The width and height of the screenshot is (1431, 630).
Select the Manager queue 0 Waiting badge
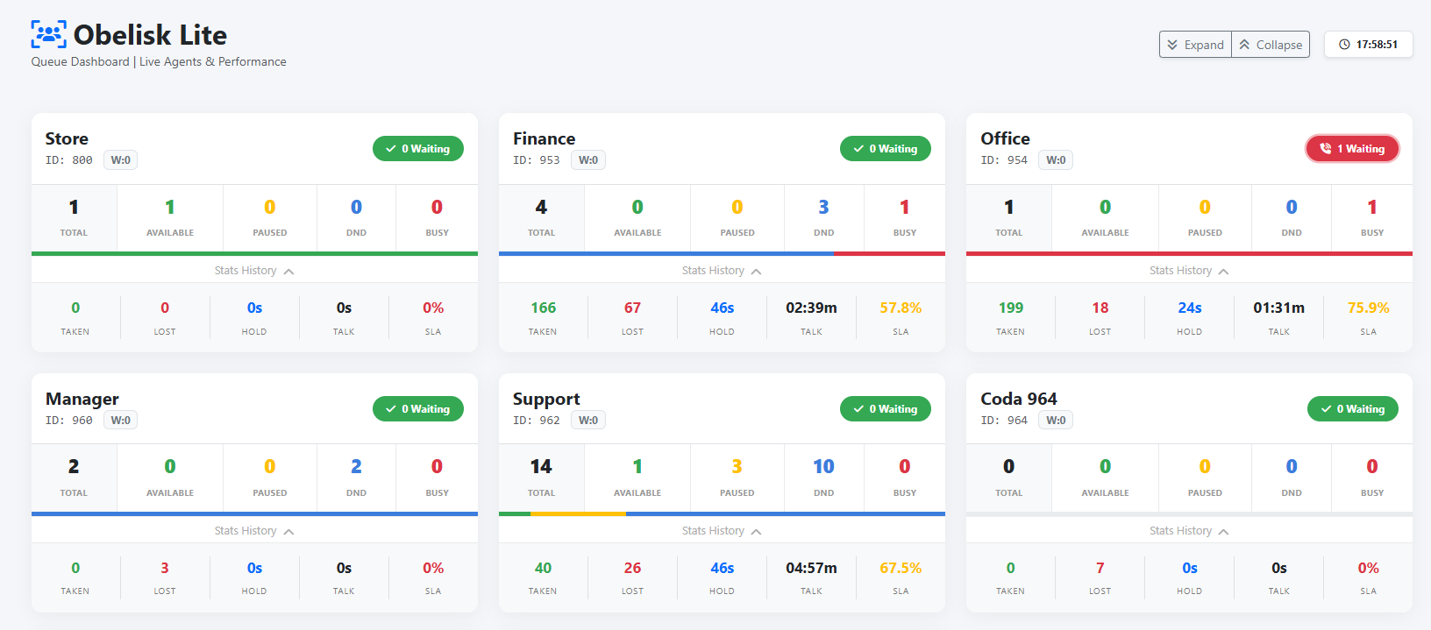[x=418, y=409]
